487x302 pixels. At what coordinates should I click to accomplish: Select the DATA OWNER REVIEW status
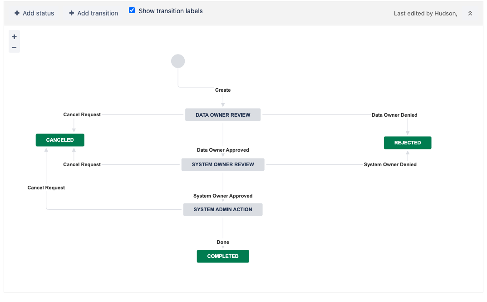(223, 114)
